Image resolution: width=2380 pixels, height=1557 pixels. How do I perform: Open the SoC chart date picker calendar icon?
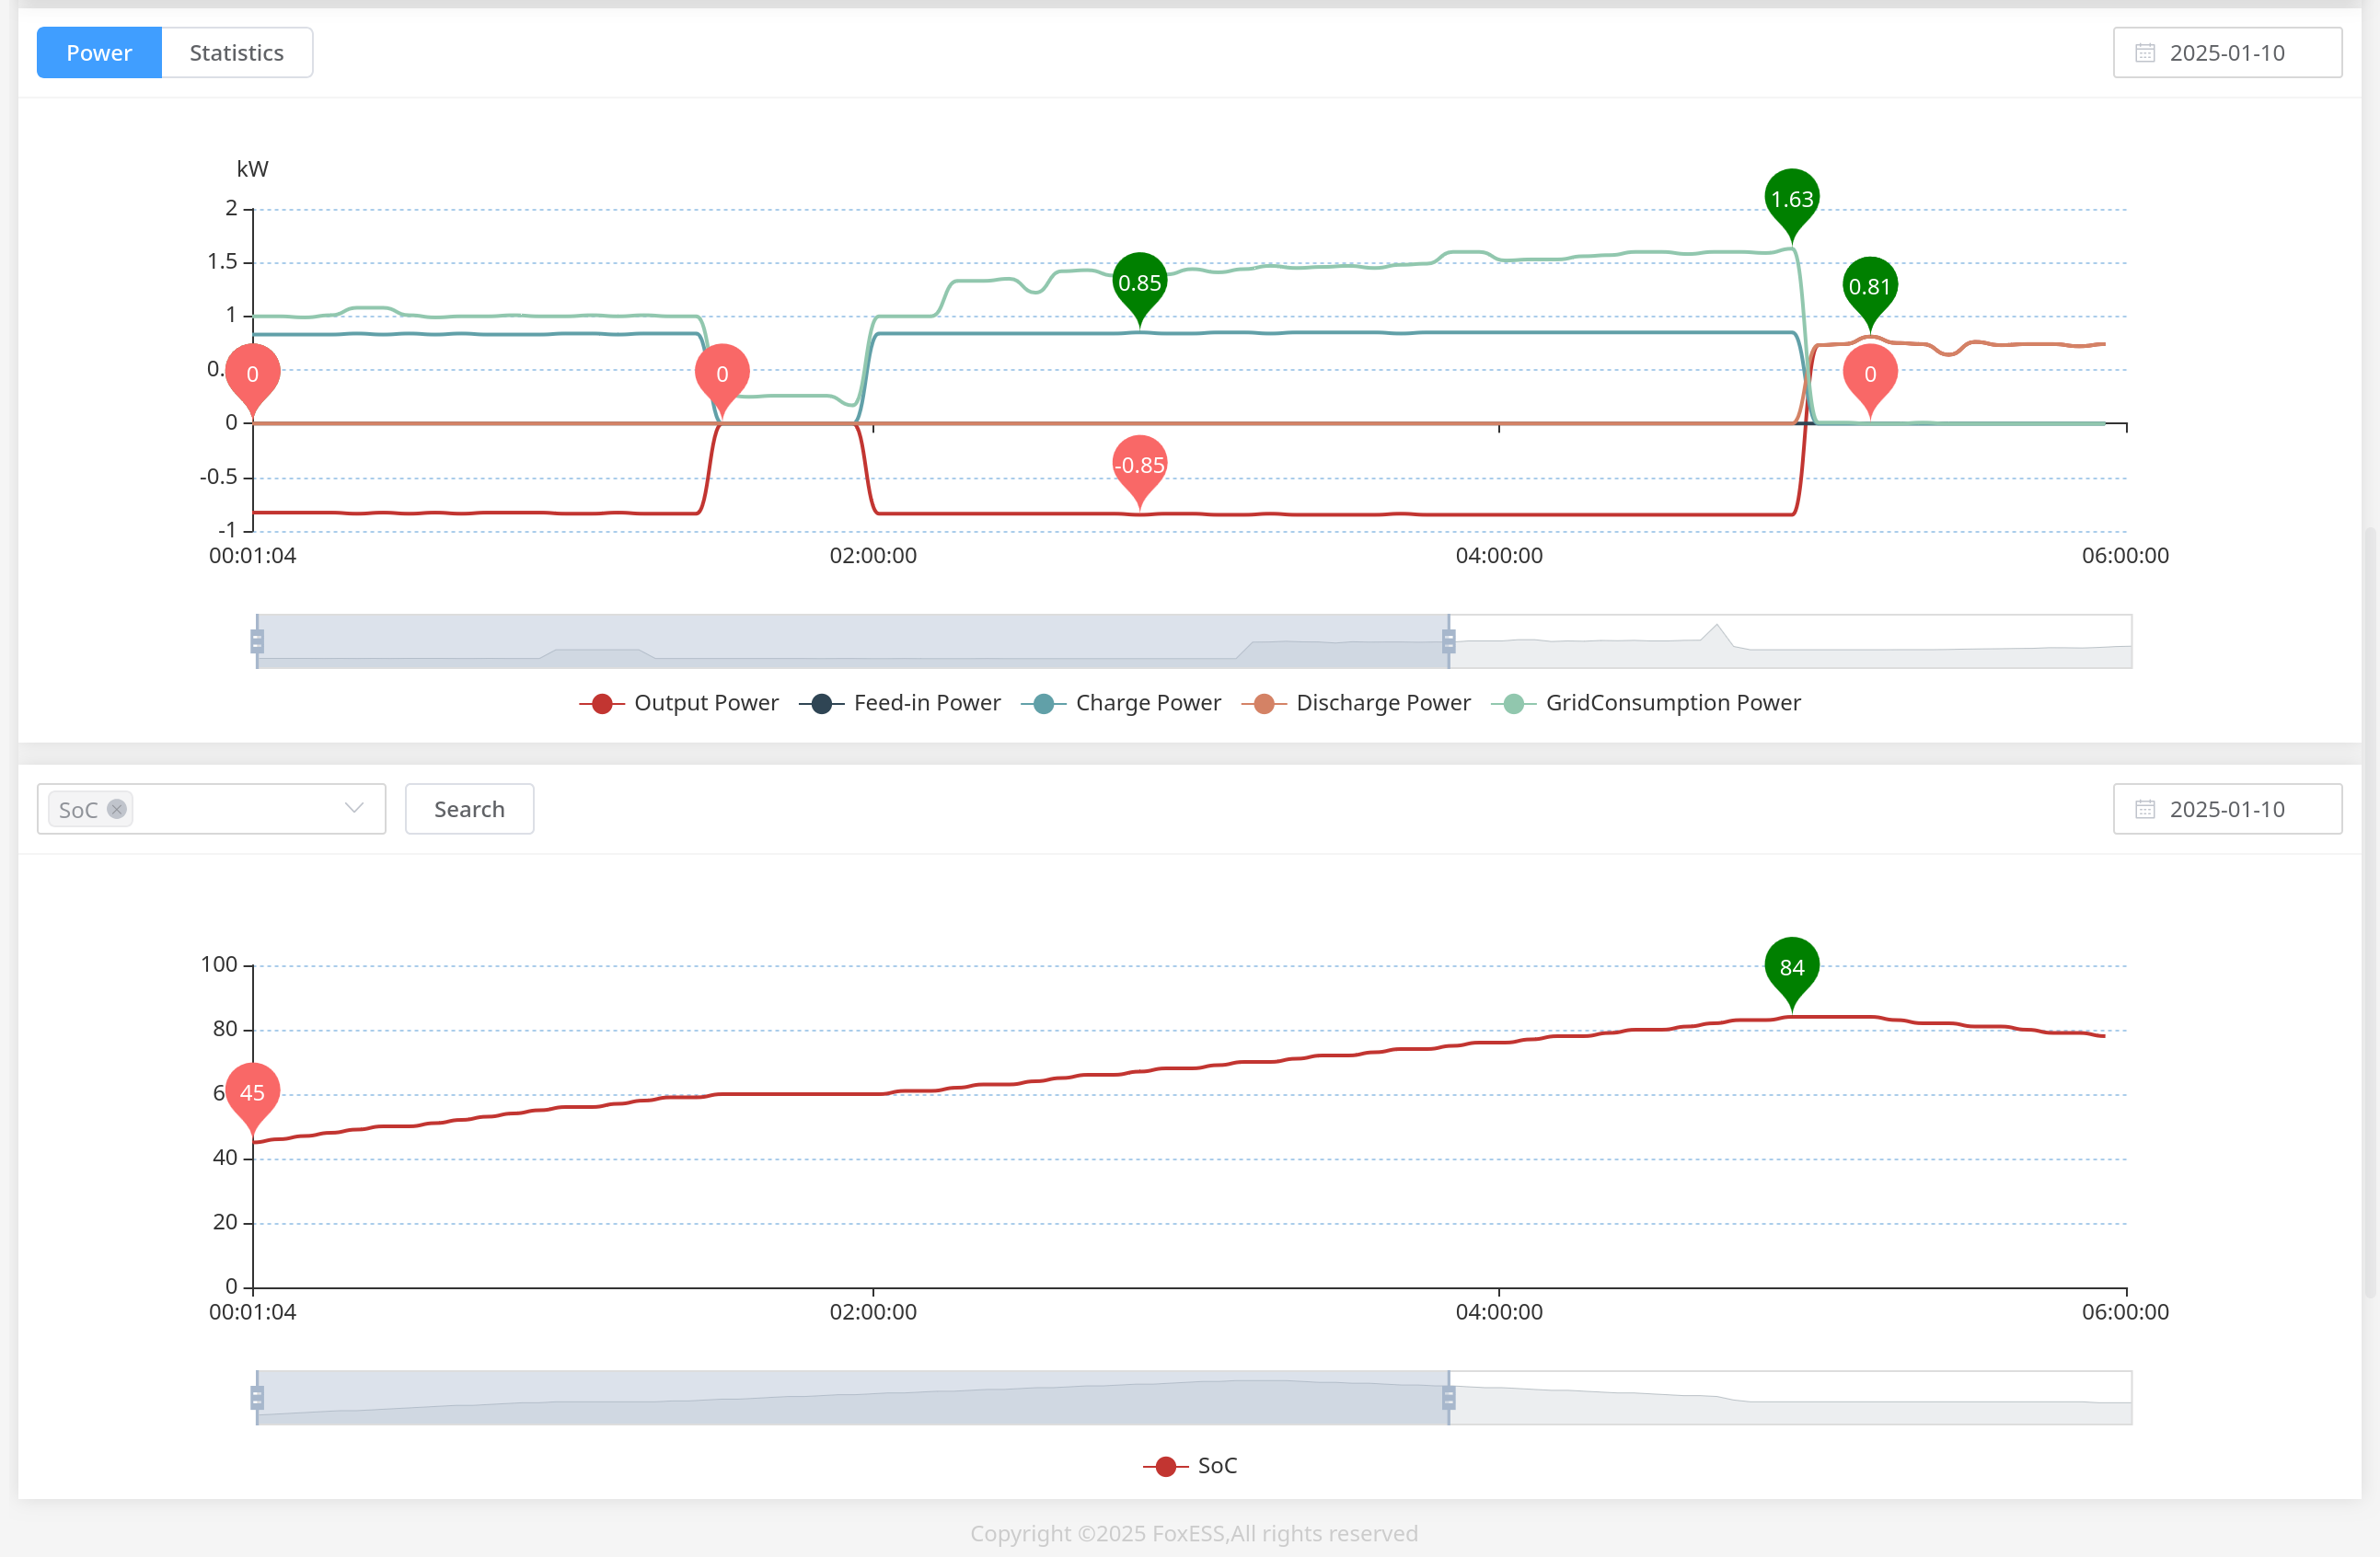pos(2144,809)
